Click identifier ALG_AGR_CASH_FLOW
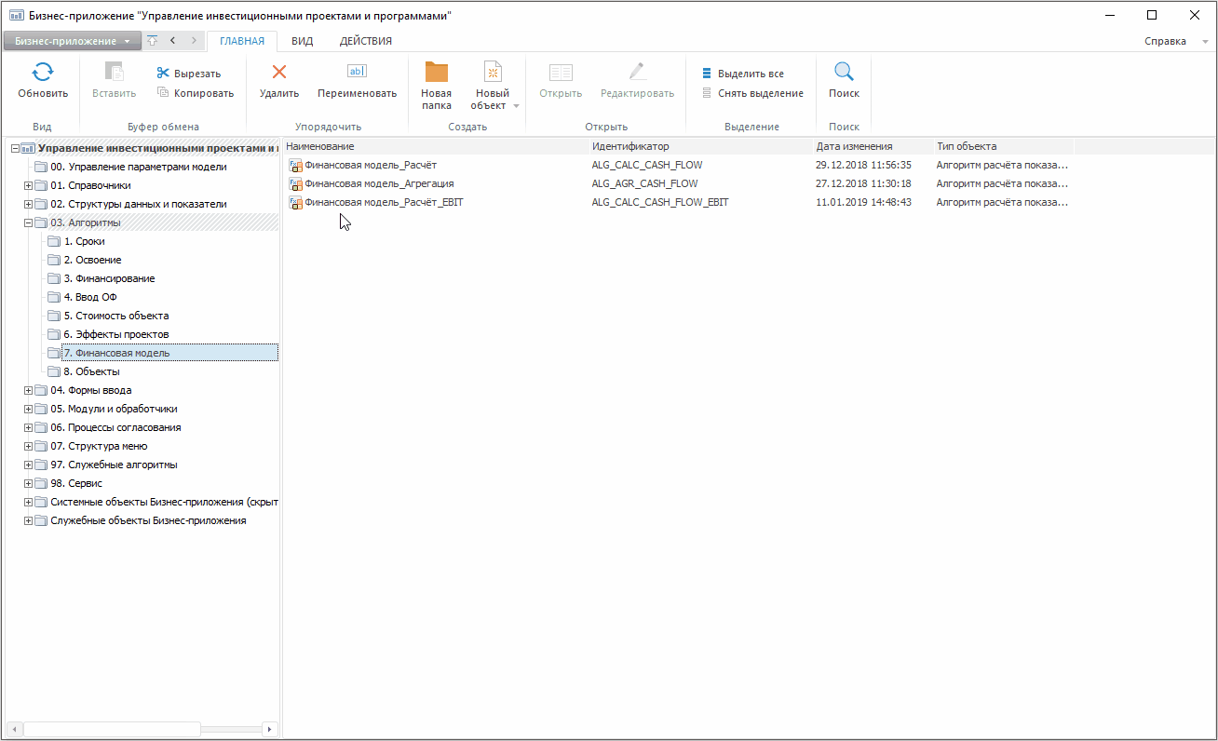Image resolution: width=1218 pixels, height=741 pixels. pyautogui.click(x=644, y=183)
